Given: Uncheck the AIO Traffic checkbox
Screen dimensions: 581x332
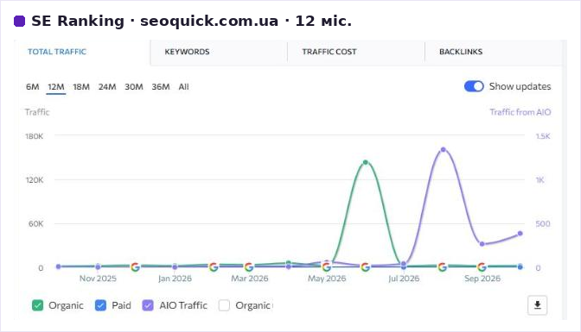Looking at the screenshot, I should (148, 305).
